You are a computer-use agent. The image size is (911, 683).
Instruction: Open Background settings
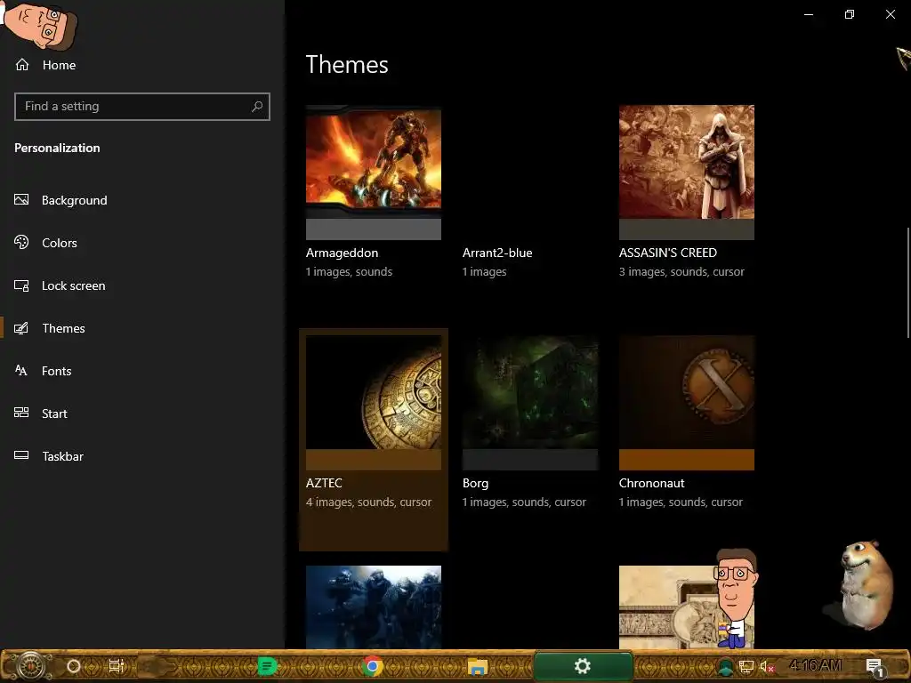[74, 200]
